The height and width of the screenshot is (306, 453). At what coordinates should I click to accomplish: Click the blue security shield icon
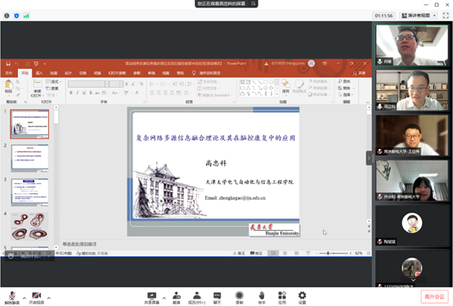point(16,16)
